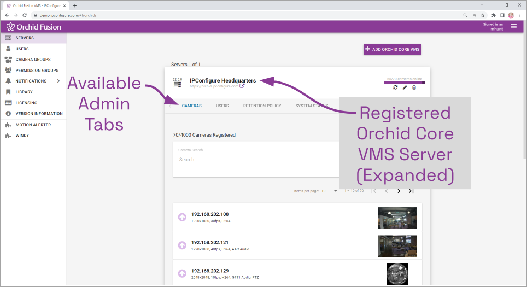527x287 pixels.
Task: Click the Signed in as mhunt label
Action: click(x=493, y=27)
